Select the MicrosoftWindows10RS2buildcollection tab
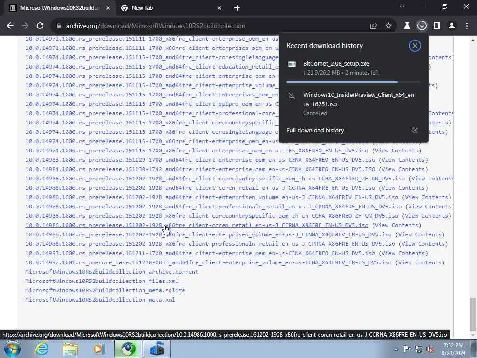Viewport: 477px width, 358px height. tap(60, 8)
